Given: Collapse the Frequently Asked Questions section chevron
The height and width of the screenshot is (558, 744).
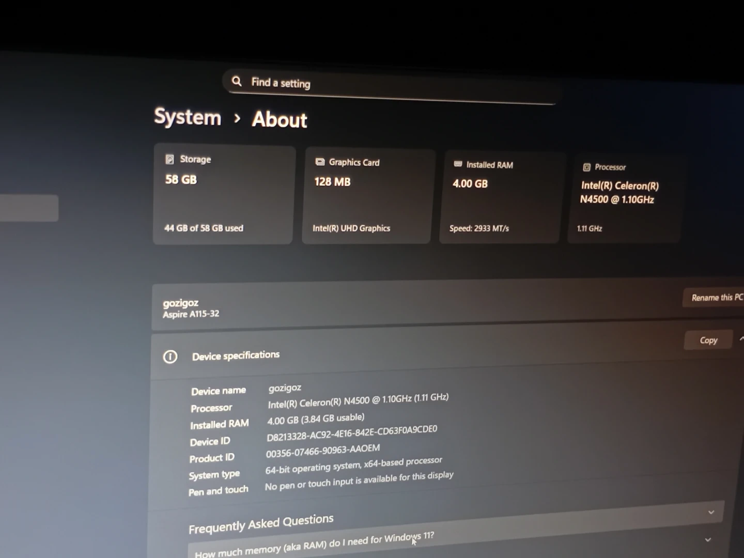Looking at the screenshot, I should (x=711, y=512).
